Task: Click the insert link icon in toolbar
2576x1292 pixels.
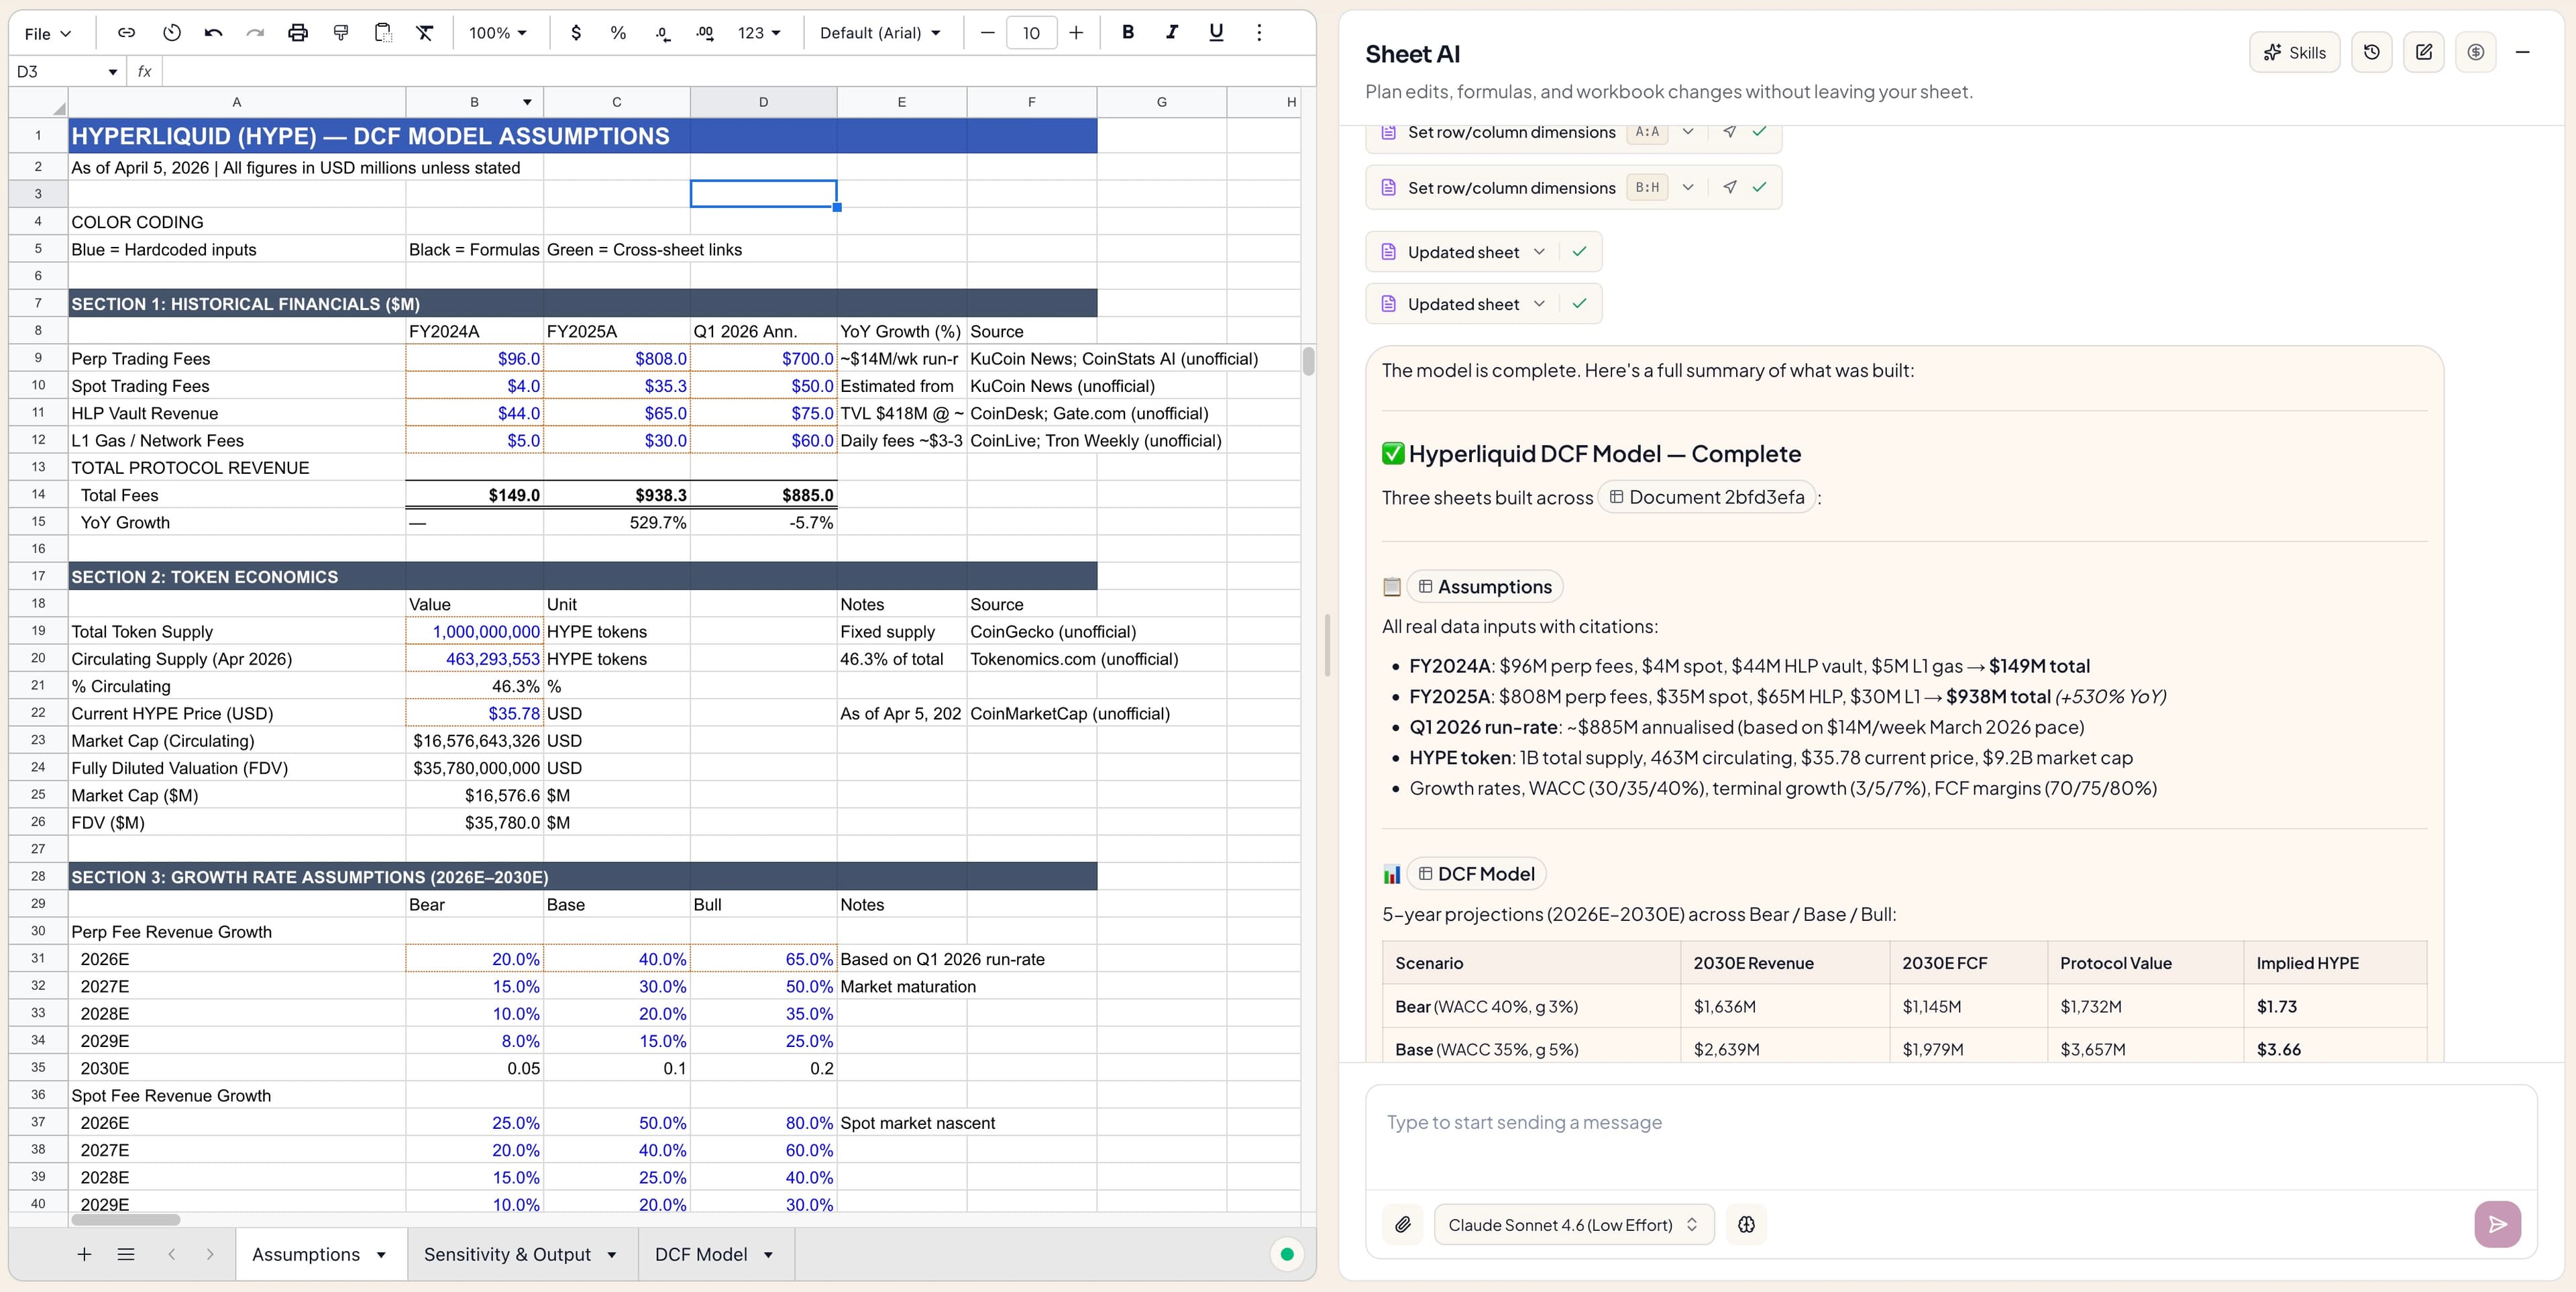Action: (x=126, y=33)
